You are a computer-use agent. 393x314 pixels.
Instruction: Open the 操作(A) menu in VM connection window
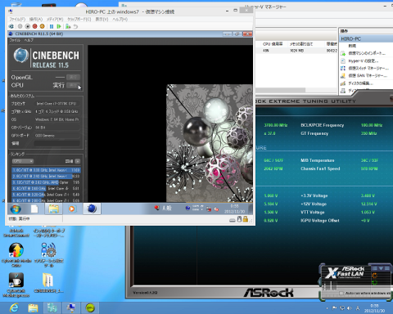tap(36, 19)
